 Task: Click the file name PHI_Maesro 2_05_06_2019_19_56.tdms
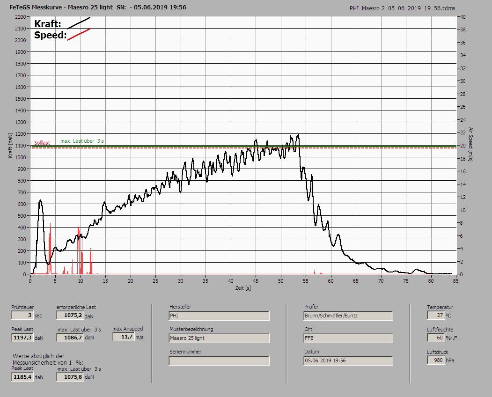pyautogui.click(x=402, y=8)
